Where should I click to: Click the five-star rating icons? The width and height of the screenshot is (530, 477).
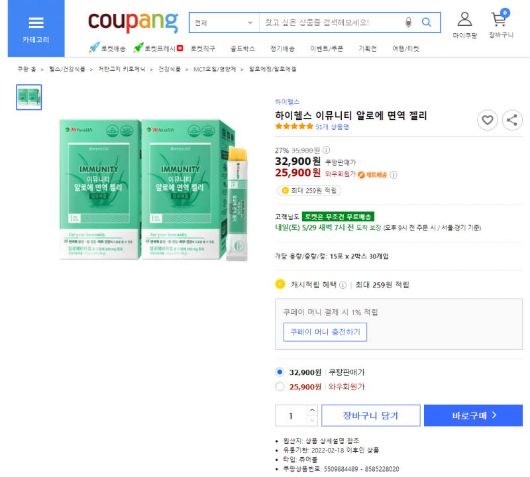click(x=294, y=127)
